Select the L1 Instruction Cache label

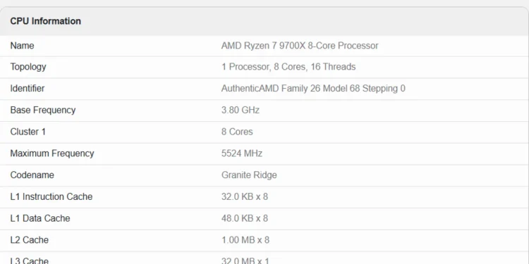pyautogui.click(x=51, y=196)
